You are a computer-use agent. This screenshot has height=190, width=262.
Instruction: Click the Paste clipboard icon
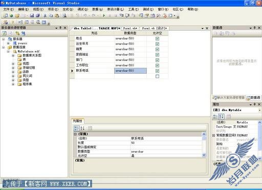coord(57,16)
